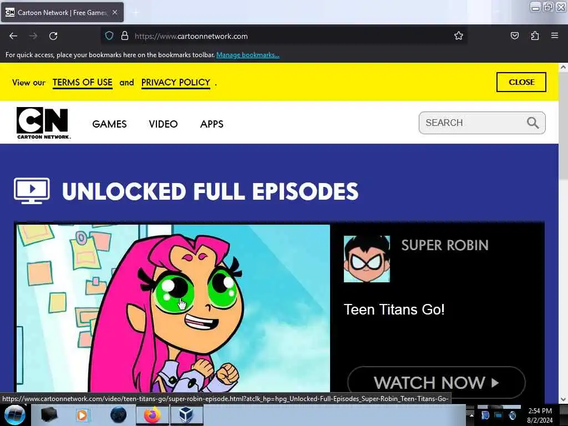The height and width of the screenshot is (426, 568).
Task: Click the magnifying glass search icon
Action: pos(532,123)
